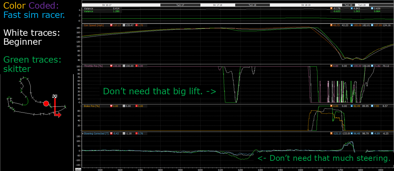Click the average icon beside 71.82

point(372,66)
